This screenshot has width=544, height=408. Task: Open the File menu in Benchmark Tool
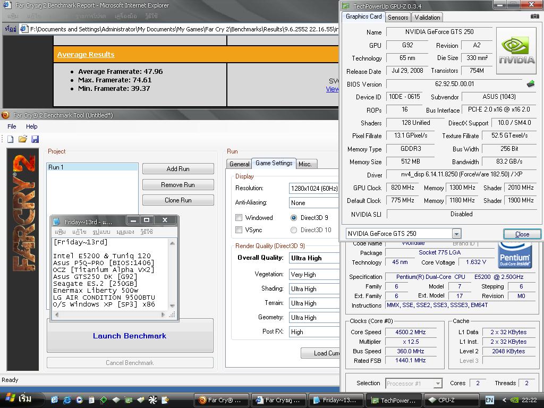pos(12,126)
